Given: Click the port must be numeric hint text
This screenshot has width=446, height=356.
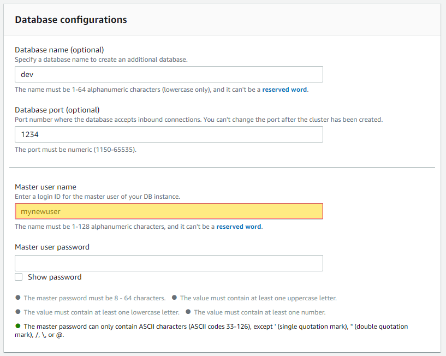Looking at the screenshot, I should coord(76,150).
